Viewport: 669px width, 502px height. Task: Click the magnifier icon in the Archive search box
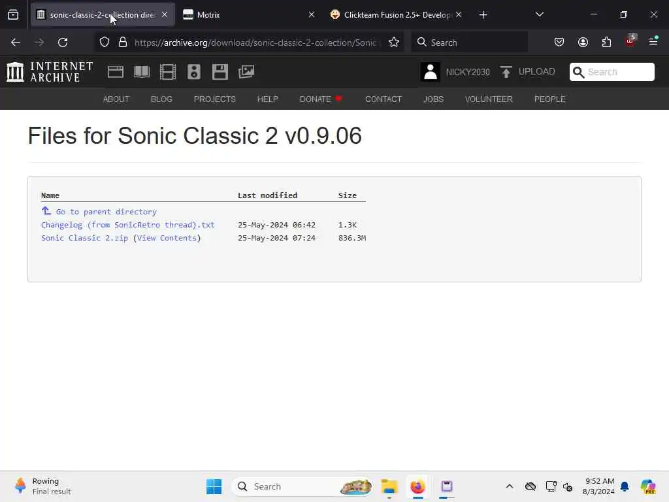point(579,72)
